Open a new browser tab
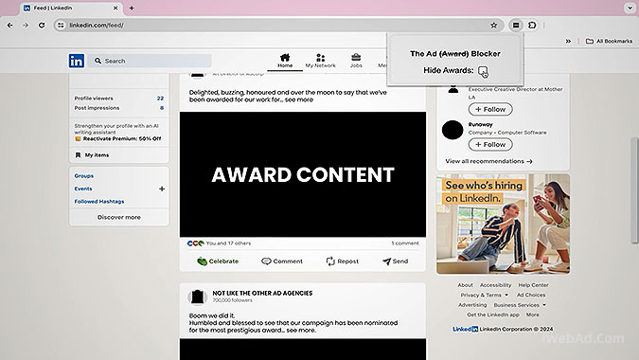This screenshot has width=639, height=360. coord(132,8)
